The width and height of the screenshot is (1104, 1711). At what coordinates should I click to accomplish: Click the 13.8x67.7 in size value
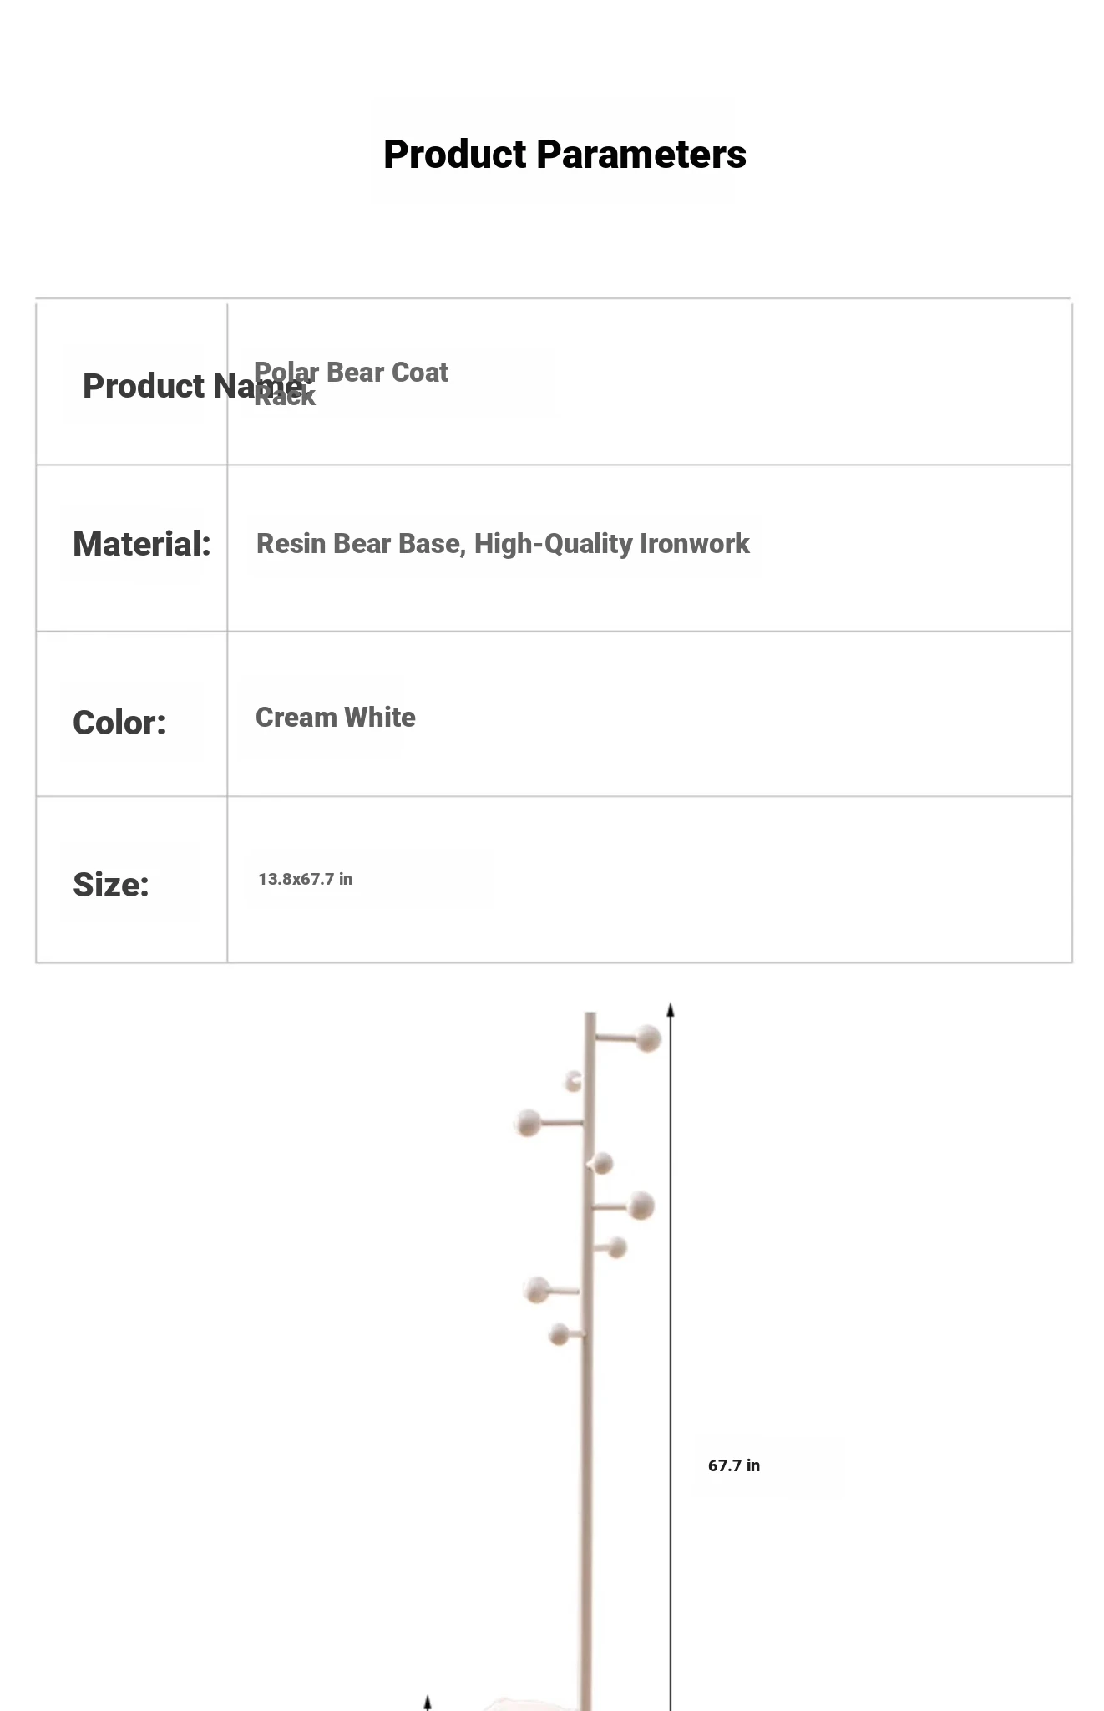[x=306, y=879]
